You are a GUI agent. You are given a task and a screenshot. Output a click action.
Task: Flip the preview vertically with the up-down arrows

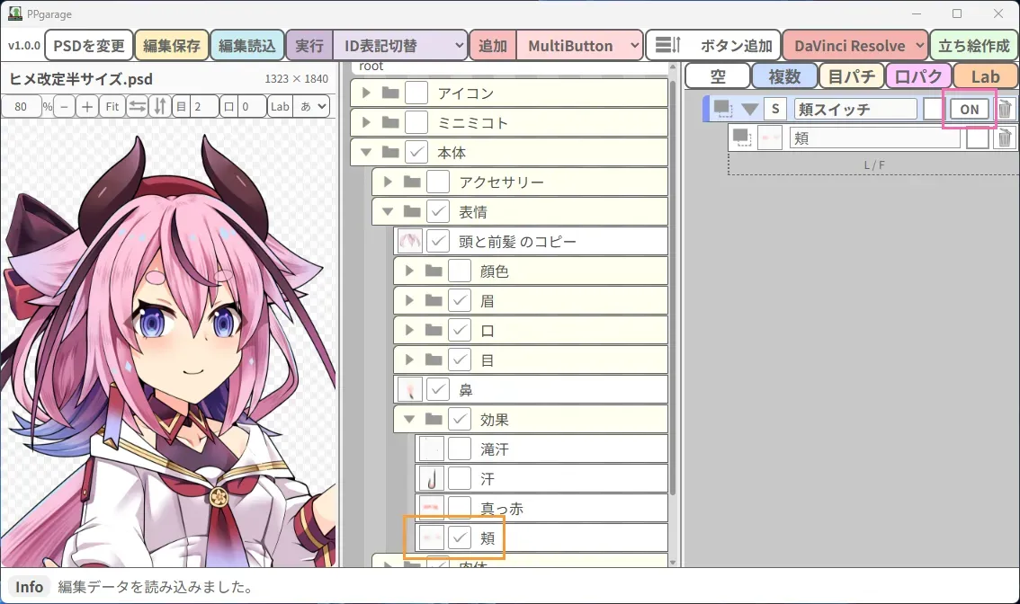160,107
